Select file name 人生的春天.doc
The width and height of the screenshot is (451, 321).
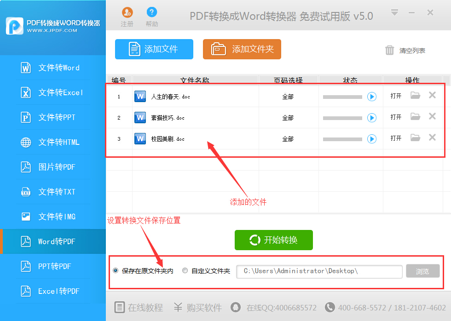pyautogui.click(x=171, y=97)
